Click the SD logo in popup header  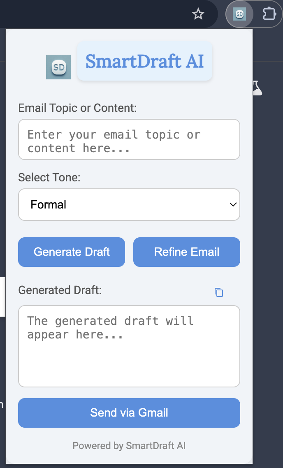click(58, 67)
